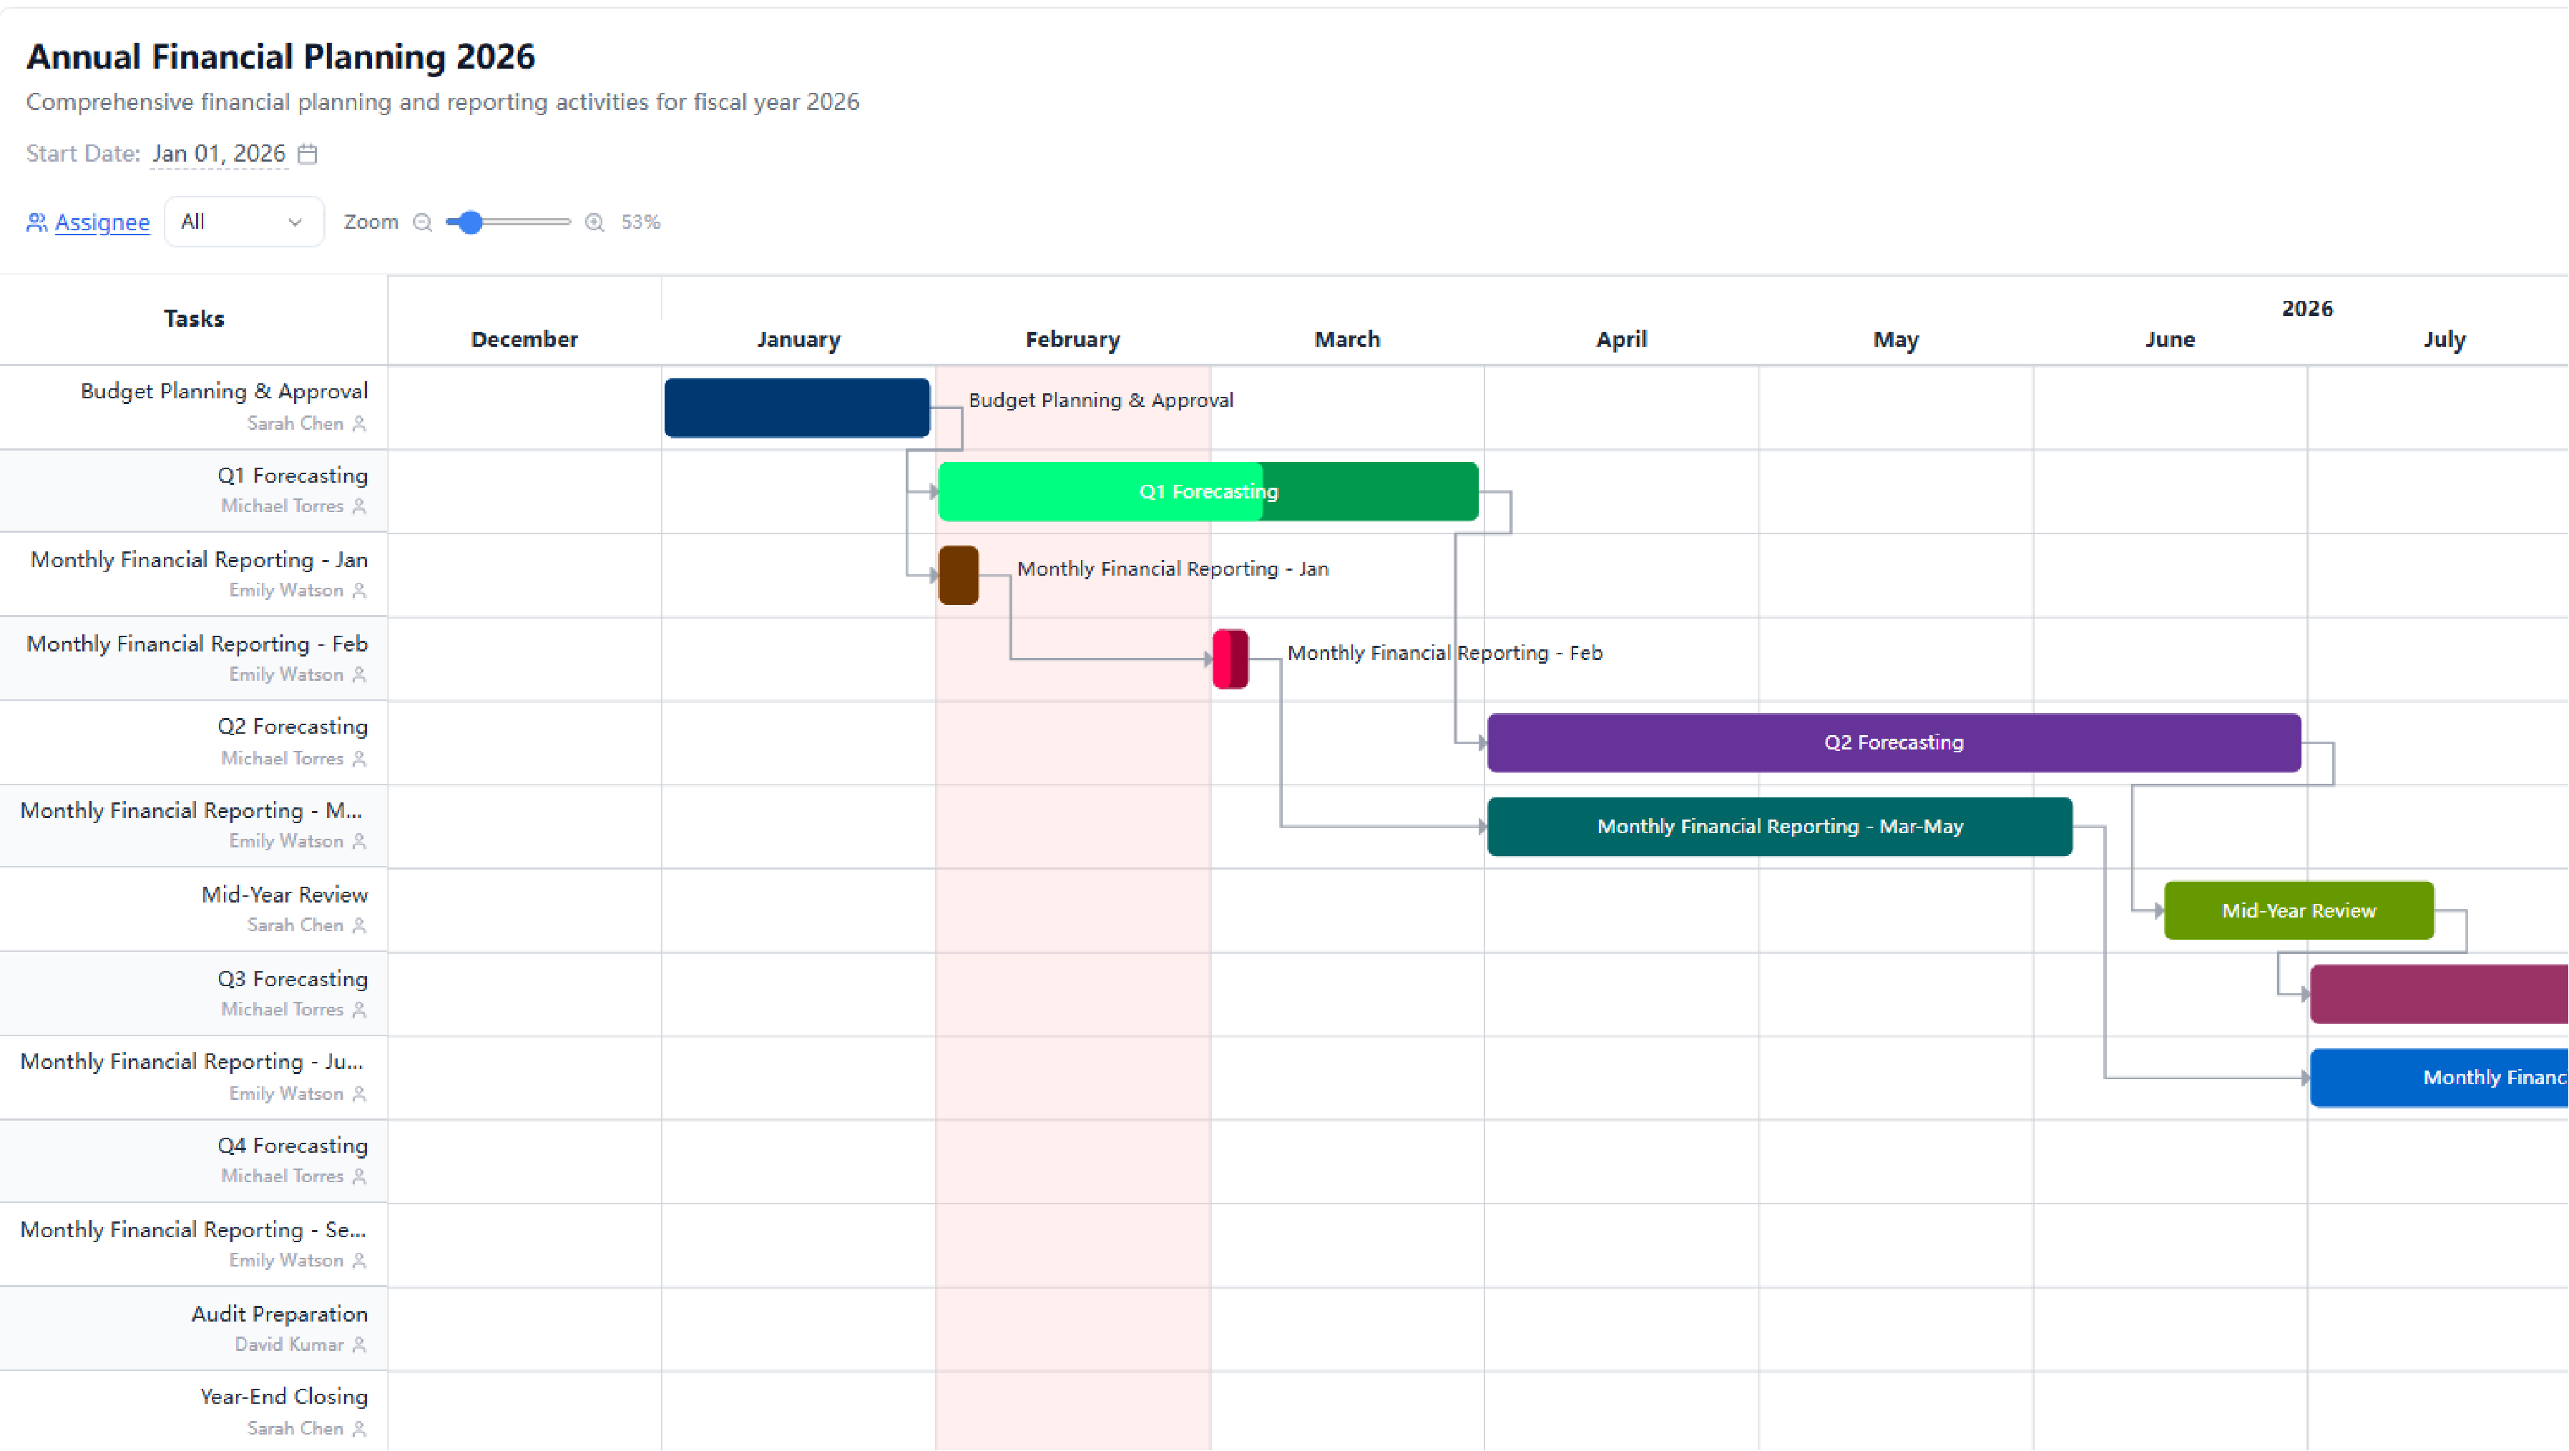The height and width of the screenshot is (1451, 2569).
Task: Click the Budget Planning & Approval bar
Action: (x=796, y=408)
